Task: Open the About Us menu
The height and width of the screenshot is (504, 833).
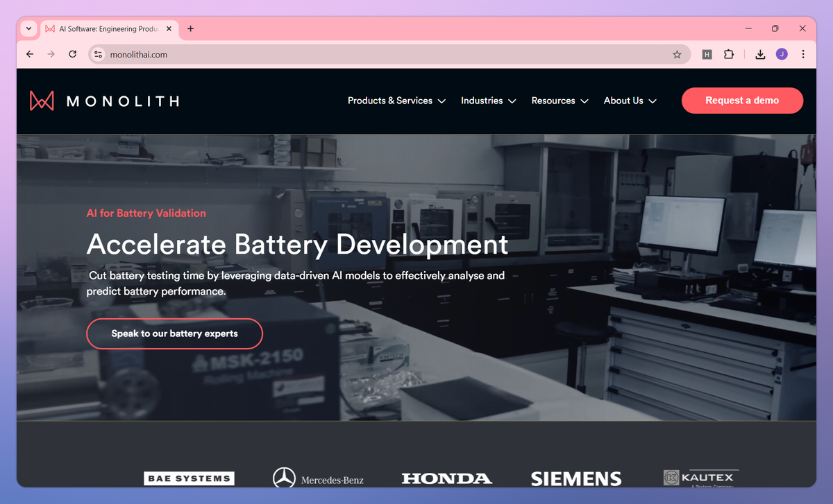Action: 630,101
